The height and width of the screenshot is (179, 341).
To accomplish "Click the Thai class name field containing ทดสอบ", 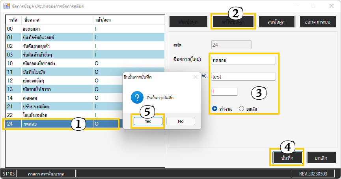I will (x=243, y=60).
